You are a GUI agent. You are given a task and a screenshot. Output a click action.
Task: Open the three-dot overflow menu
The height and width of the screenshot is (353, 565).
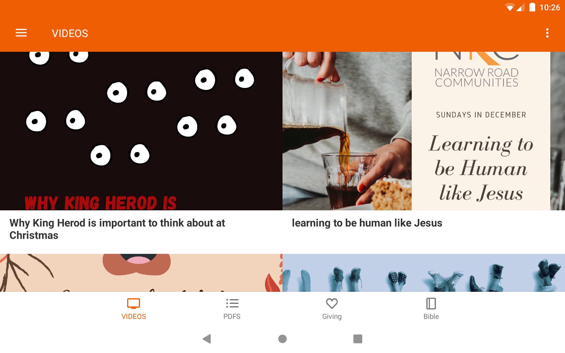547,33
